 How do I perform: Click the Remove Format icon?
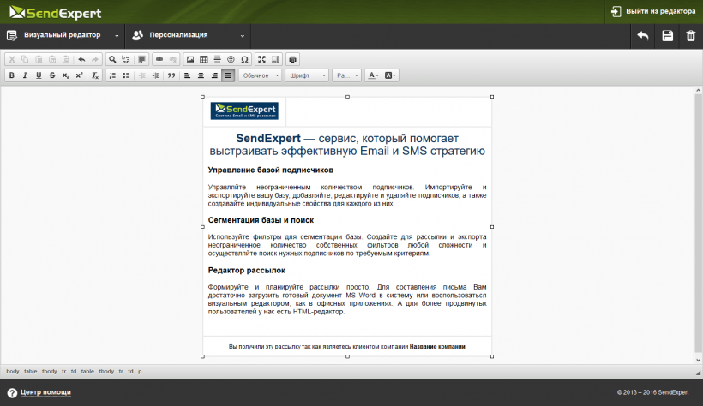(95, 75)
